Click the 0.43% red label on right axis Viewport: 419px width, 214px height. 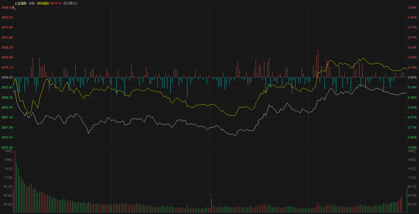tap(412, 47)
